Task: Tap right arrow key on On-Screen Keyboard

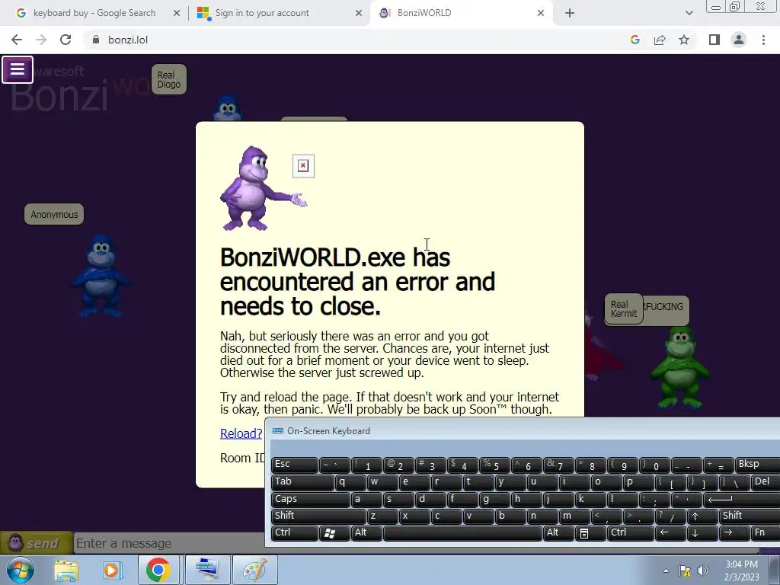Action: [734, 532]
